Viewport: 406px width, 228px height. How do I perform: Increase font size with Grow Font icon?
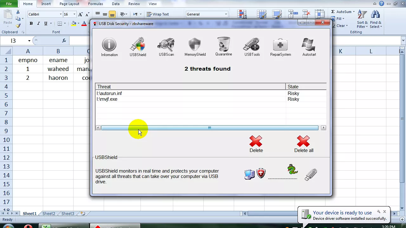81,14
